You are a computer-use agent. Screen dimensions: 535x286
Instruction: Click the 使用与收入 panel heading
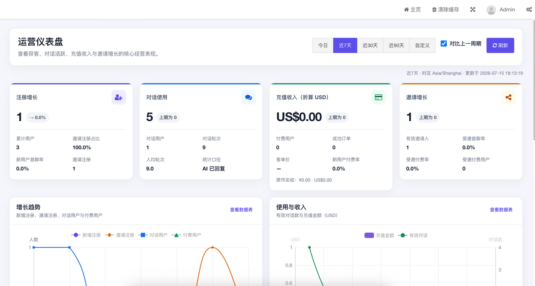291,207
